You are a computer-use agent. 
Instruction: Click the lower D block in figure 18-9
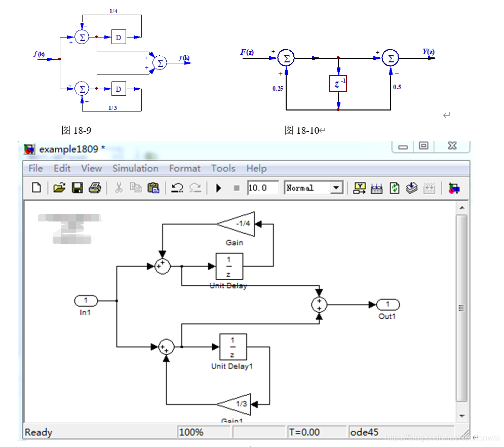coord(119,89)
